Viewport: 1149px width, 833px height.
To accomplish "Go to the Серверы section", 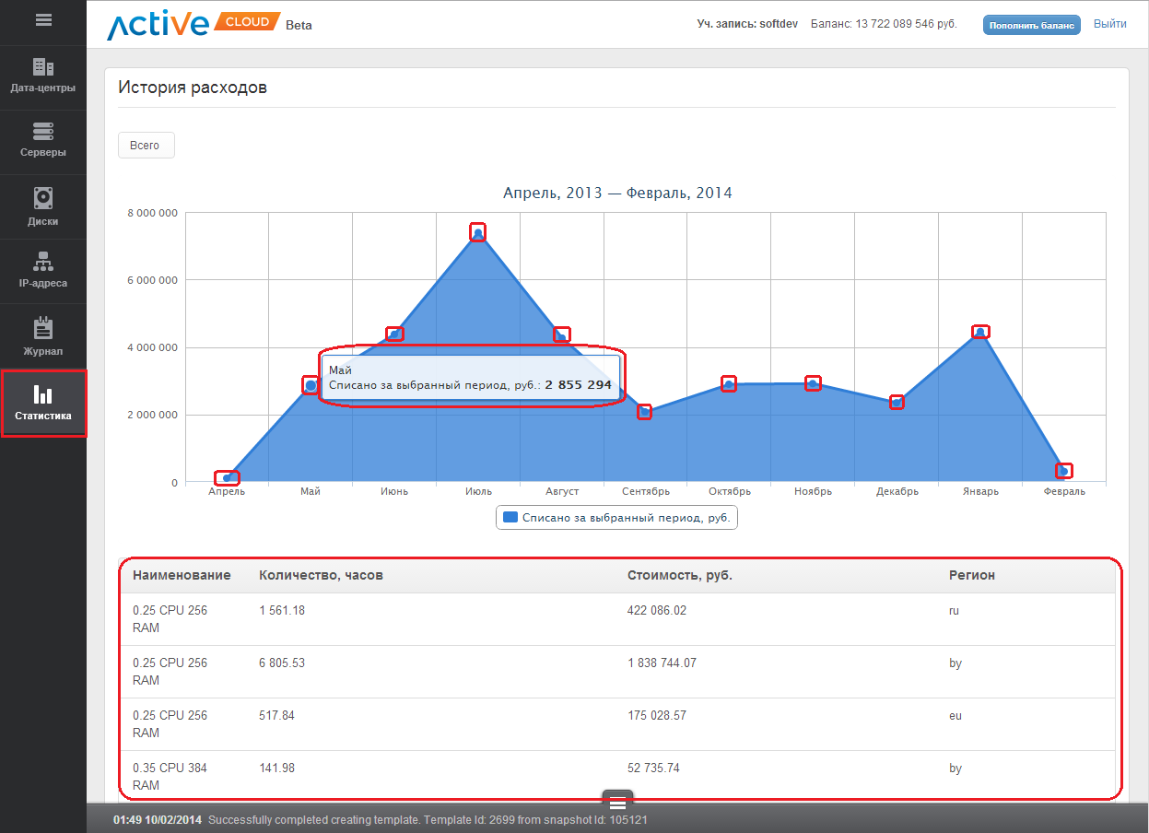I will tap(43, 141).
